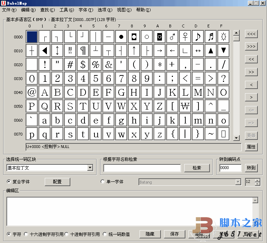Decrease the font size 12 spinner
Viewport: 267px width, 243px height.
(257, 184)
